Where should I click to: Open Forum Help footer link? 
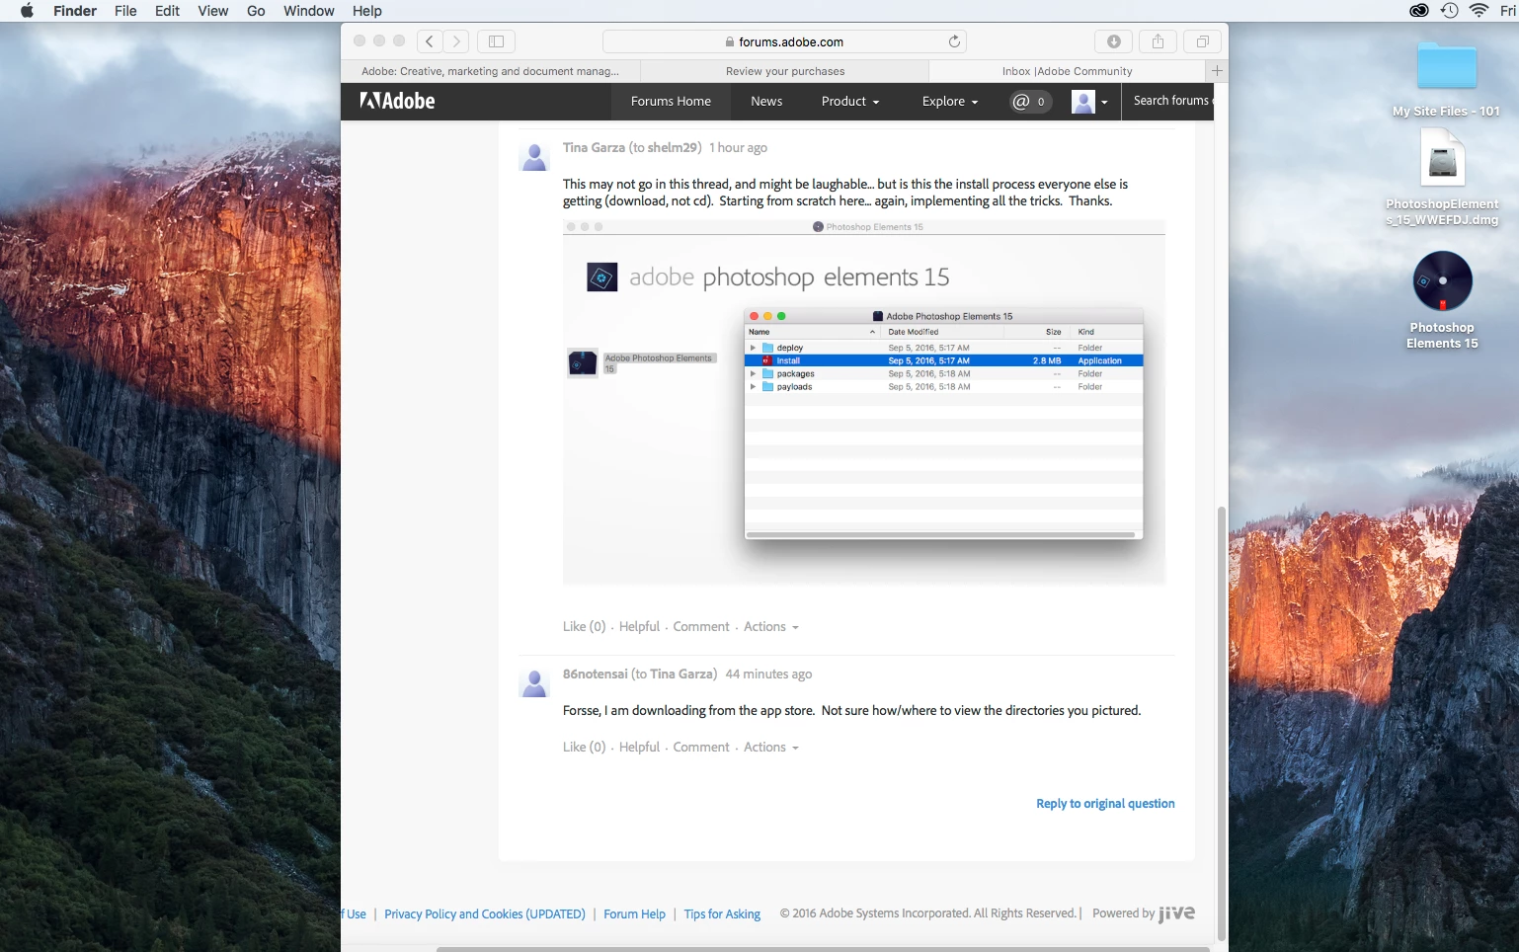point(634,913)
